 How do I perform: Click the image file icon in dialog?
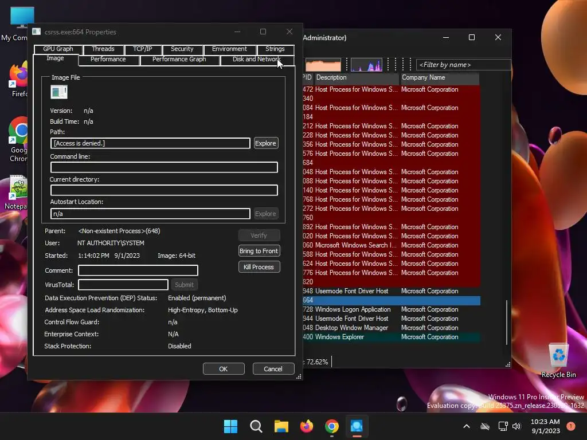click(x=59, y=92)
